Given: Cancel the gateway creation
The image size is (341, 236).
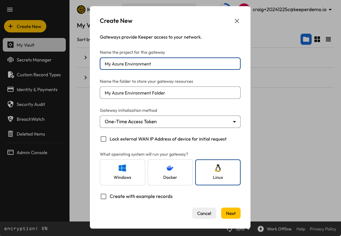Looking at the screenshot, I should pyautogui.click(x=204, y=213).
